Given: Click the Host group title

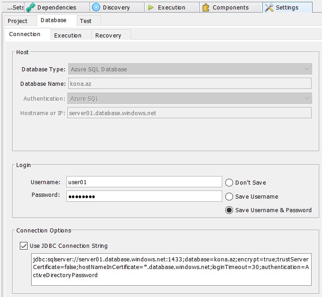Looking at the screenshot, I should click(x=23, y=52).
